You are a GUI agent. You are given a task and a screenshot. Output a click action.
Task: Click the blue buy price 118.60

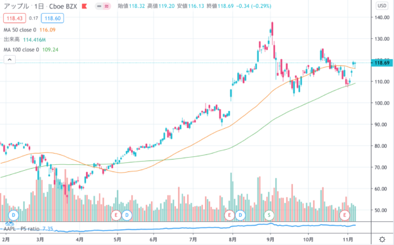(53, 18)
